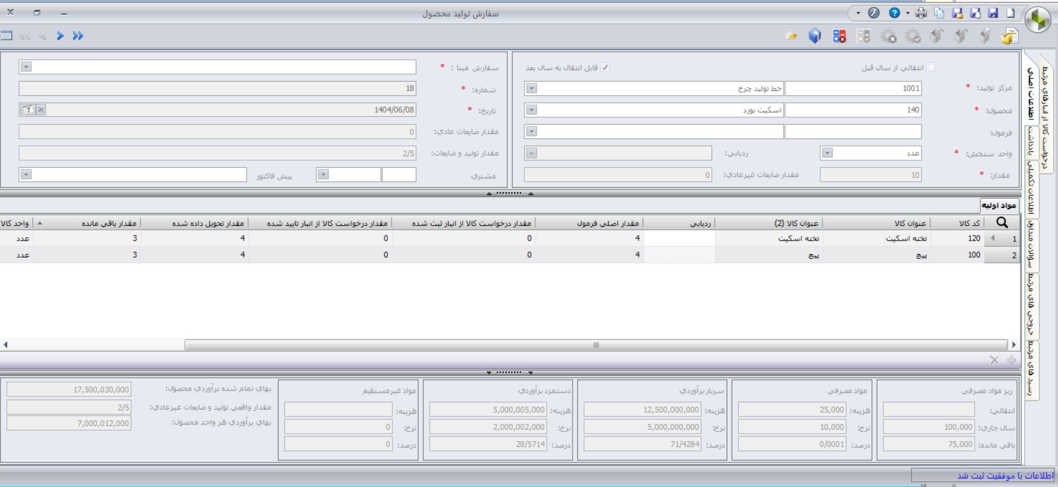Sort grid by 'مقدار باقی مانده' column header

coord(109,223)
